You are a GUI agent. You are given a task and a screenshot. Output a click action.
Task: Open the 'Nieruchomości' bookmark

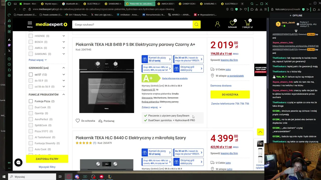(154, 15)
